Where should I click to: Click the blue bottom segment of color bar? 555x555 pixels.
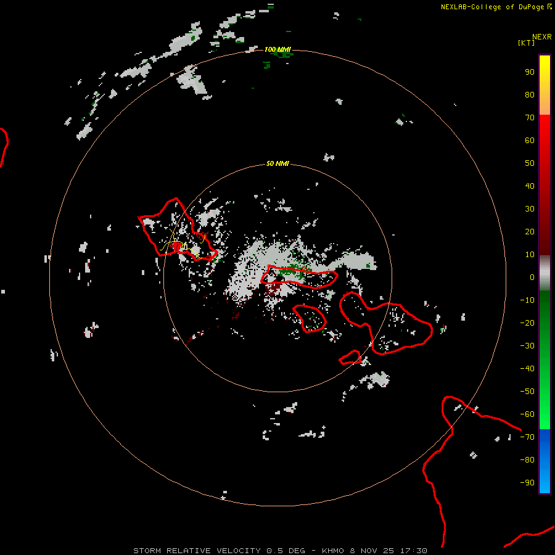click(545, 461)
